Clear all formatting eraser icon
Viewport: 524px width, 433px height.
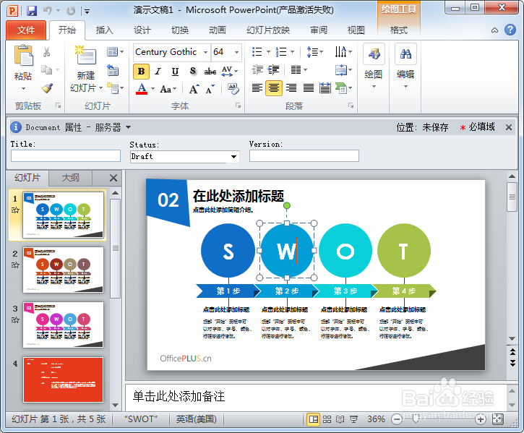click(x=233, y=89)
